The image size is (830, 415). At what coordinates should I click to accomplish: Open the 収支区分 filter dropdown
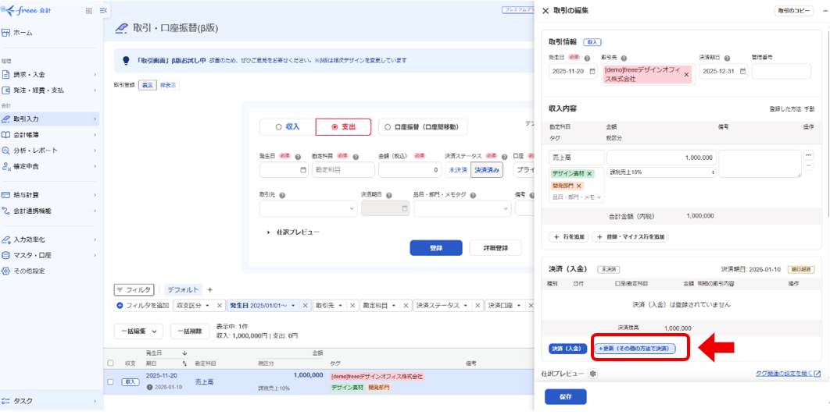point(195,306)
